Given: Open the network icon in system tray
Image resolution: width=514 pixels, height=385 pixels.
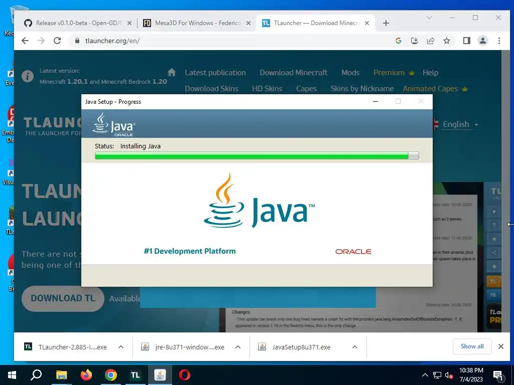Looking at the screenshot, I should 437,375.
